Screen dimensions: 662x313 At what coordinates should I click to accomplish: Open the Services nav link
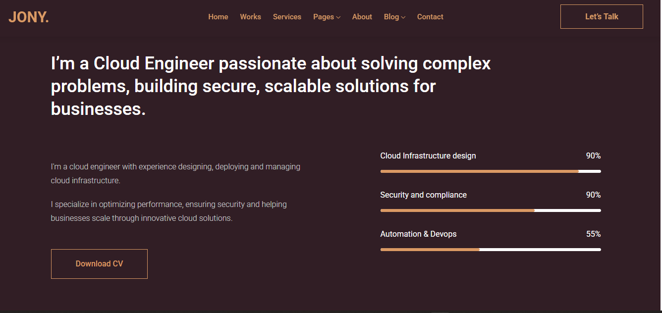[x=287, y=17]
